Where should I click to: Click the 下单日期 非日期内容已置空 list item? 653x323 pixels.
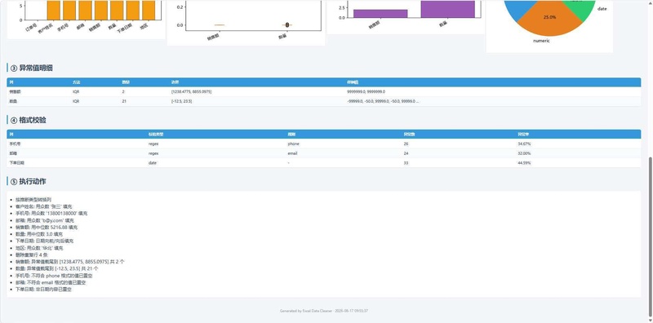(43, 290)
